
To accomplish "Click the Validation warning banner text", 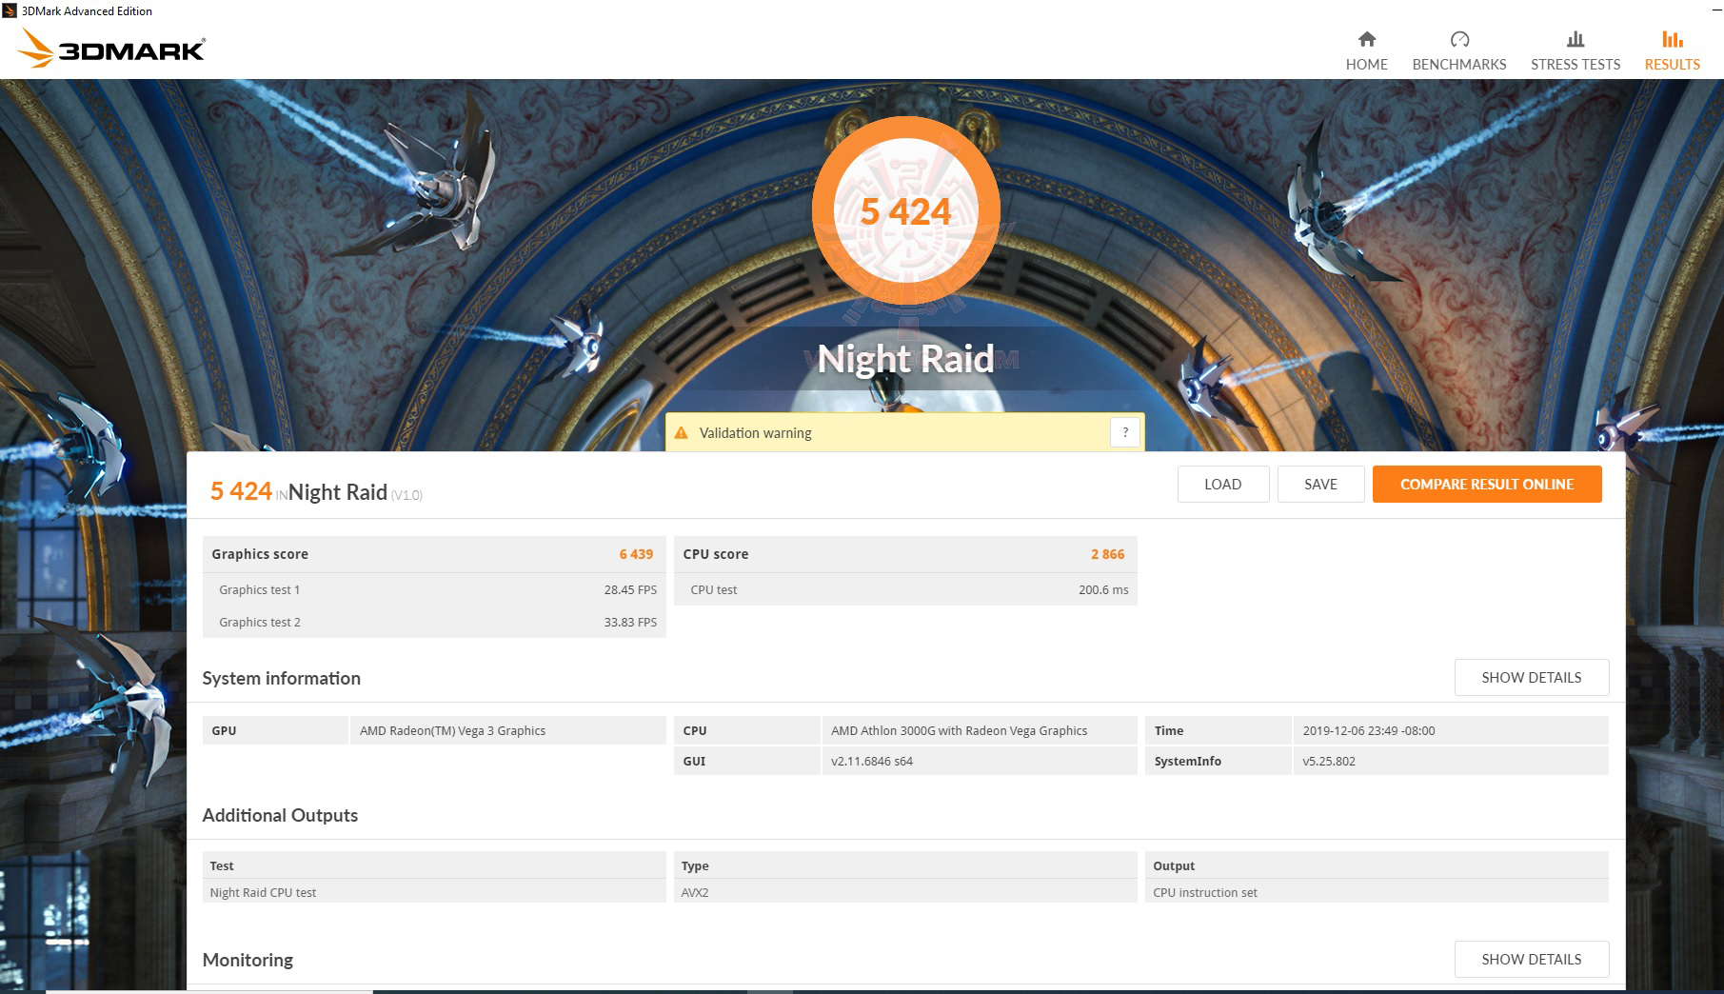I will (756, 433).
